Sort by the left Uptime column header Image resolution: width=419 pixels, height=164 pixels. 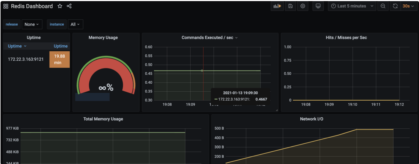[17, 46]
